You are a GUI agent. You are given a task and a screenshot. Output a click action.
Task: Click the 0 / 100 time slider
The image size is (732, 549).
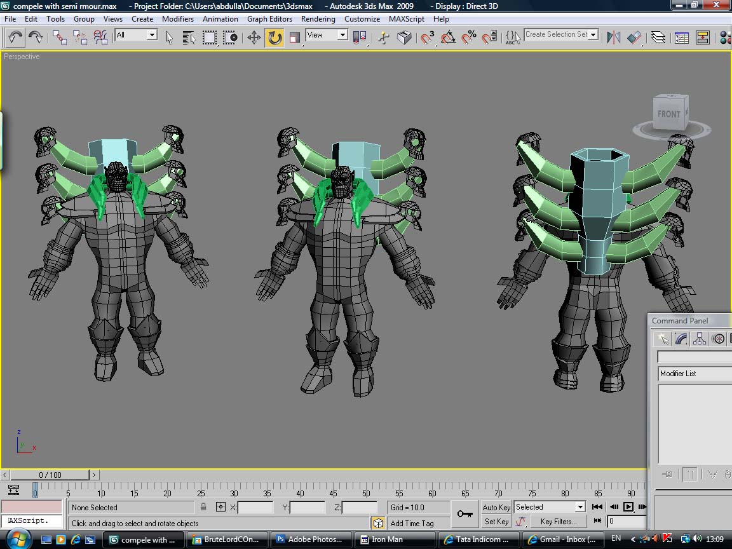pyautogui.click(x=50, y=475)
